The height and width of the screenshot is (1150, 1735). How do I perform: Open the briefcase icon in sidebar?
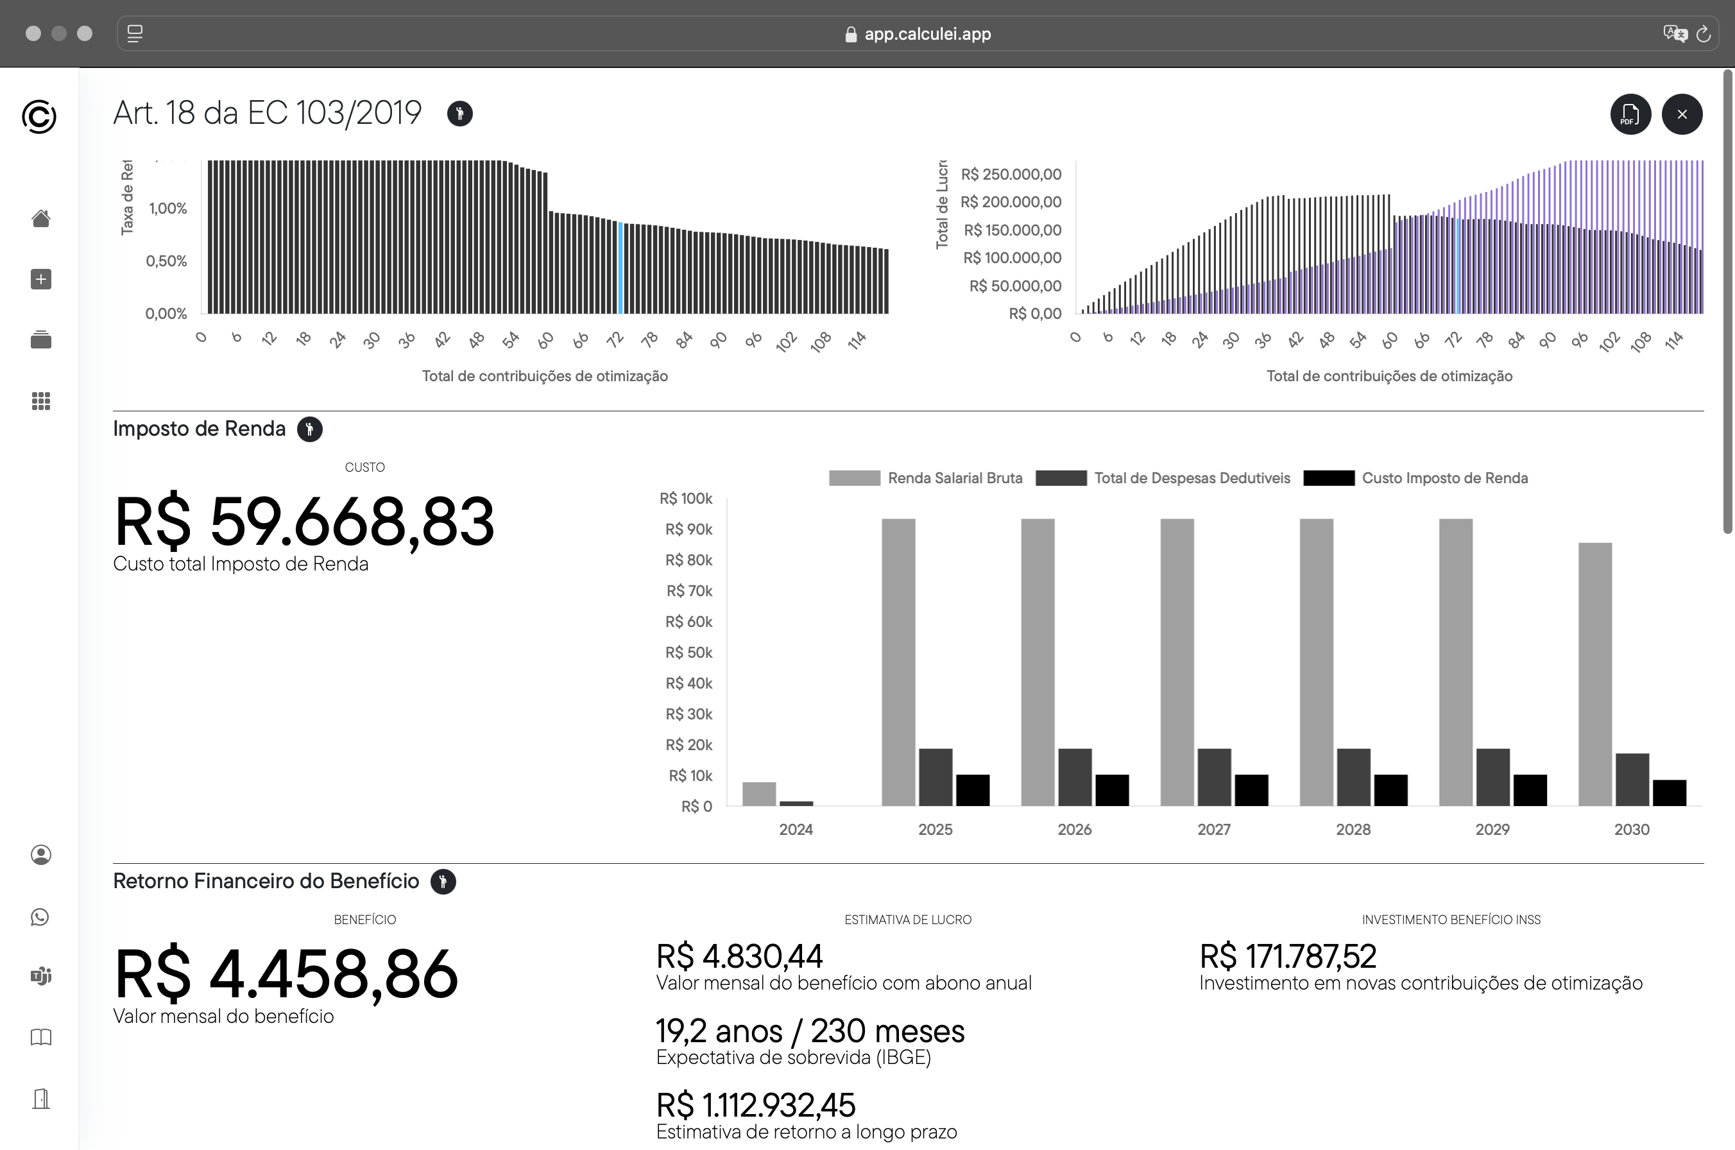coord(41,339)
